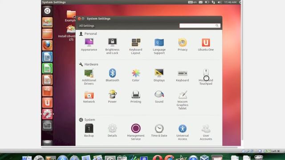Click System Settings icon in launcher
Image resolution: width=285 pixels, height=160 pixels.
(47, 114)
